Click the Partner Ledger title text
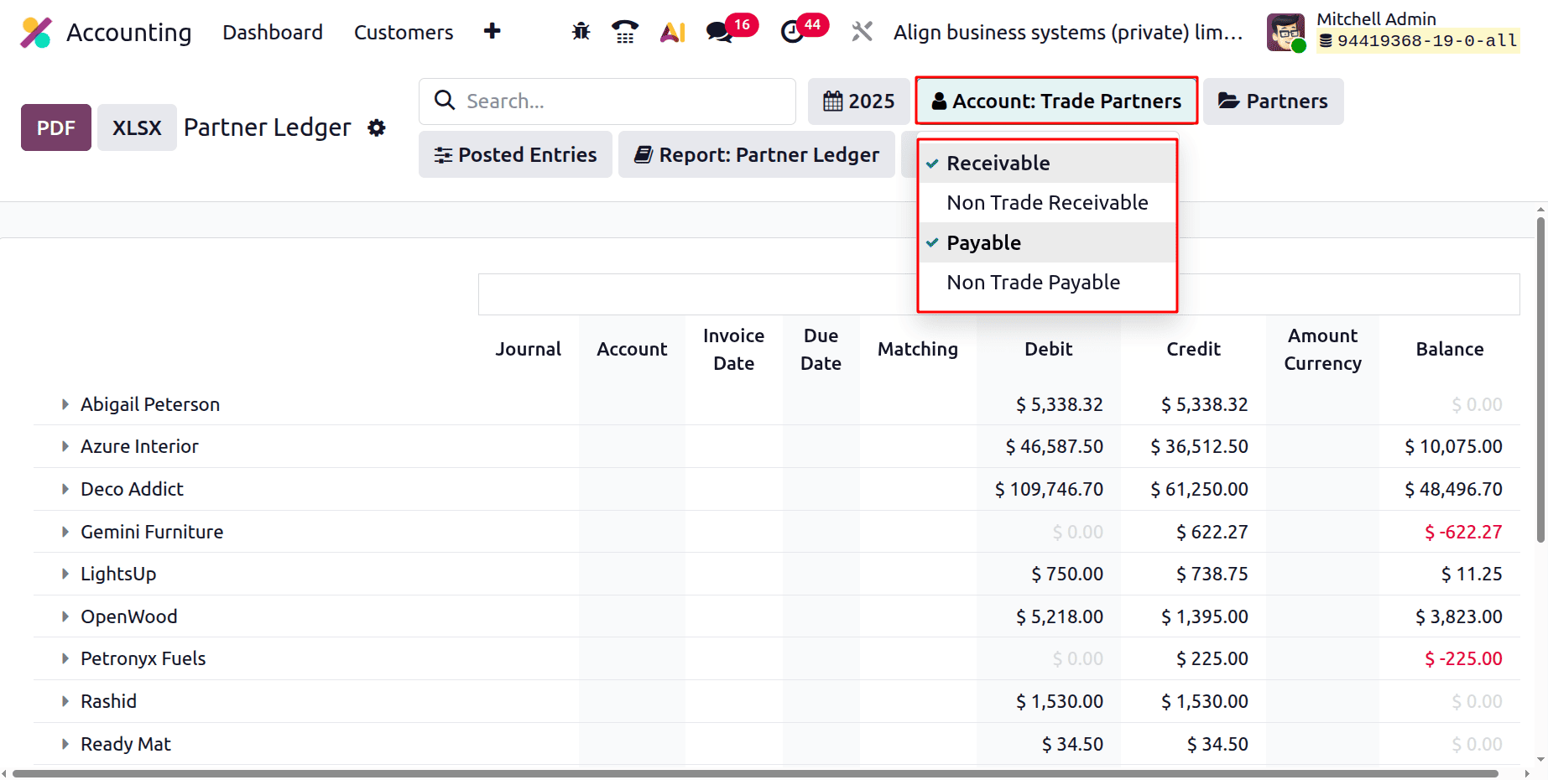1548x780 pixels. click(x=268, y=127)
